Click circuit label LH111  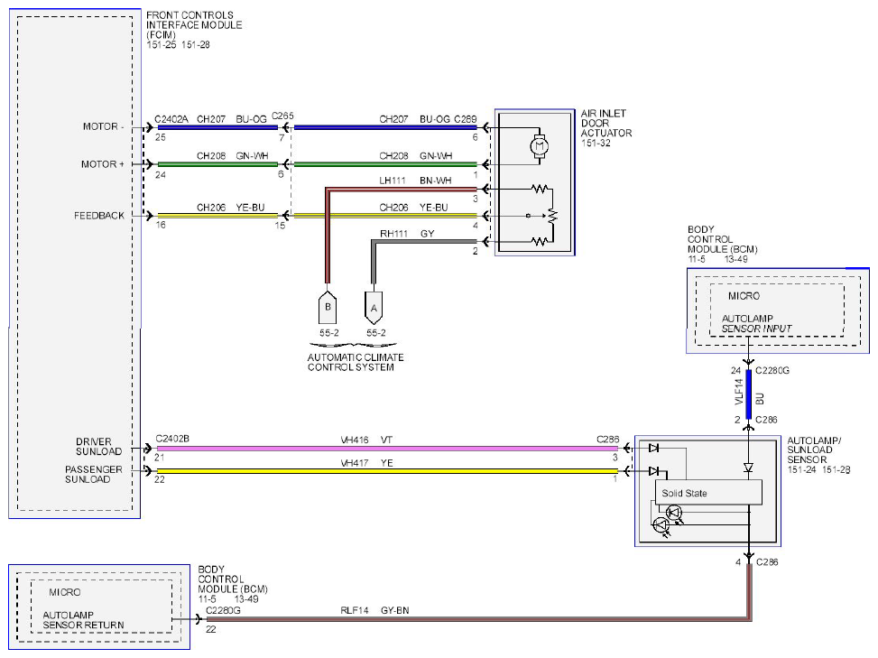coord(392,181)
